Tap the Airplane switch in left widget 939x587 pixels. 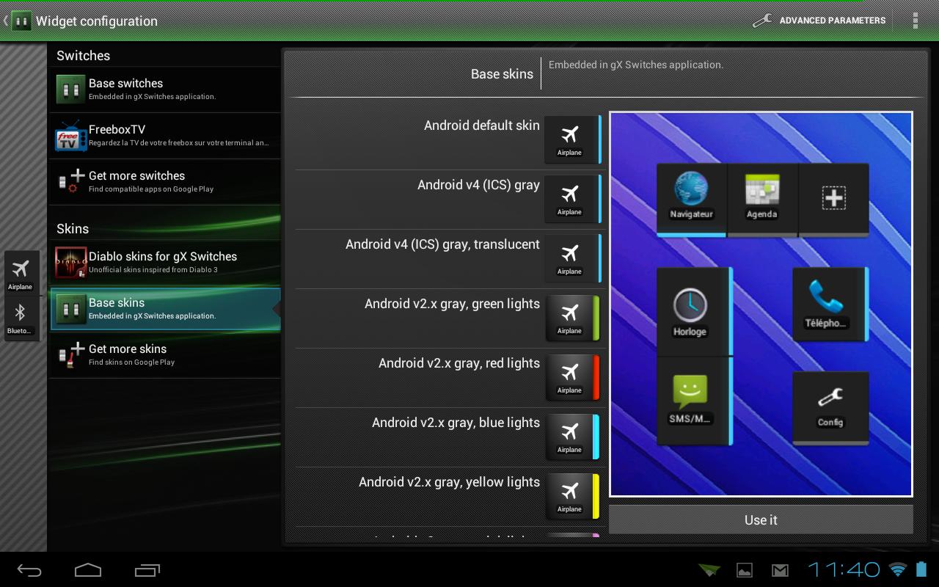click(x=21, y=273)
